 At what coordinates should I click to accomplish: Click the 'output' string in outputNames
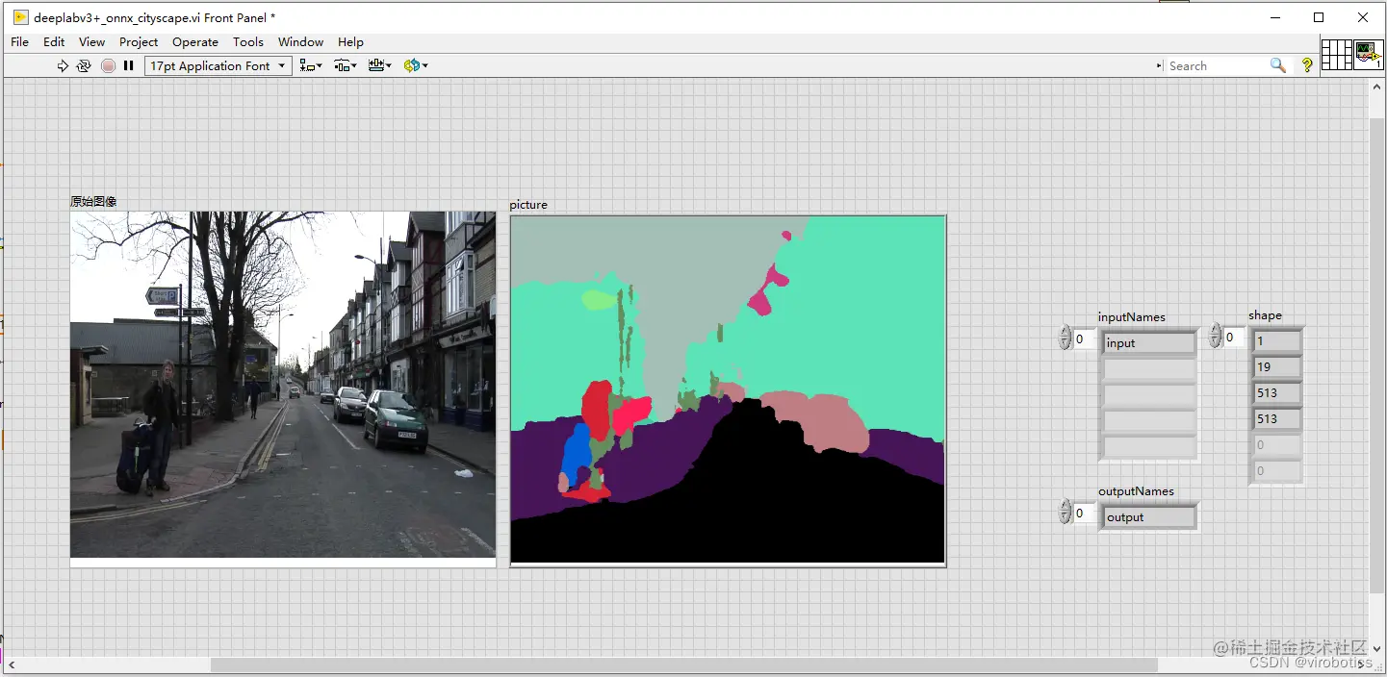click(x=1148, y=516)
